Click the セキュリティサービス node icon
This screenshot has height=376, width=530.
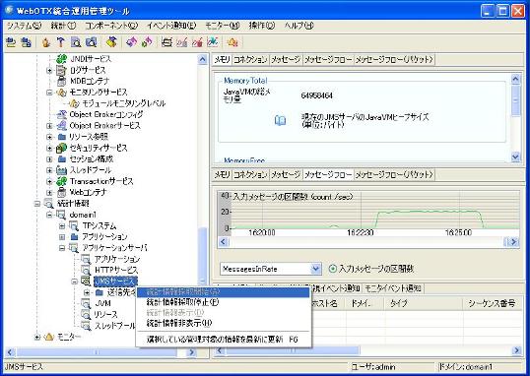pyautogui.click(x=61, y=148)
